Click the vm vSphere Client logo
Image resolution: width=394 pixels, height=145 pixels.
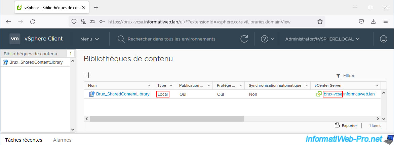point(15,39)
